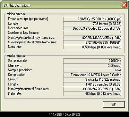Click the 'Video stream' group label
129x117 pixels.
pos(16,14)
